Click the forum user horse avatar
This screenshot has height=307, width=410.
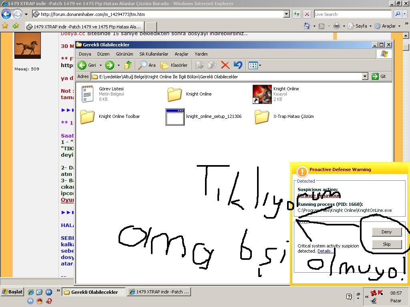[28, 46]
